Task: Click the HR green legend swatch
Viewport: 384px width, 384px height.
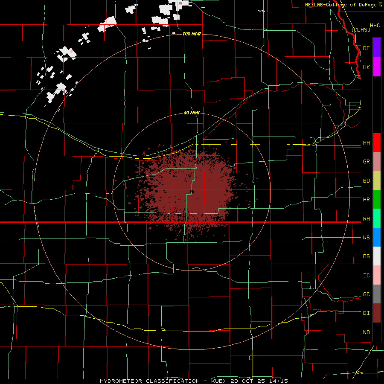Action: click(377, 199)
